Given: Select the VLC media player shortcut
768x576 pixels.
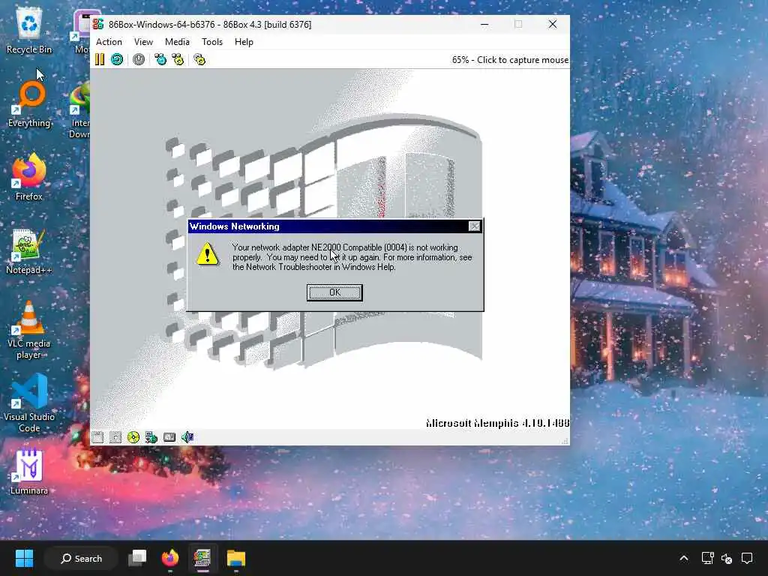Looking at the screenshot, I should [x=29, y=330].
